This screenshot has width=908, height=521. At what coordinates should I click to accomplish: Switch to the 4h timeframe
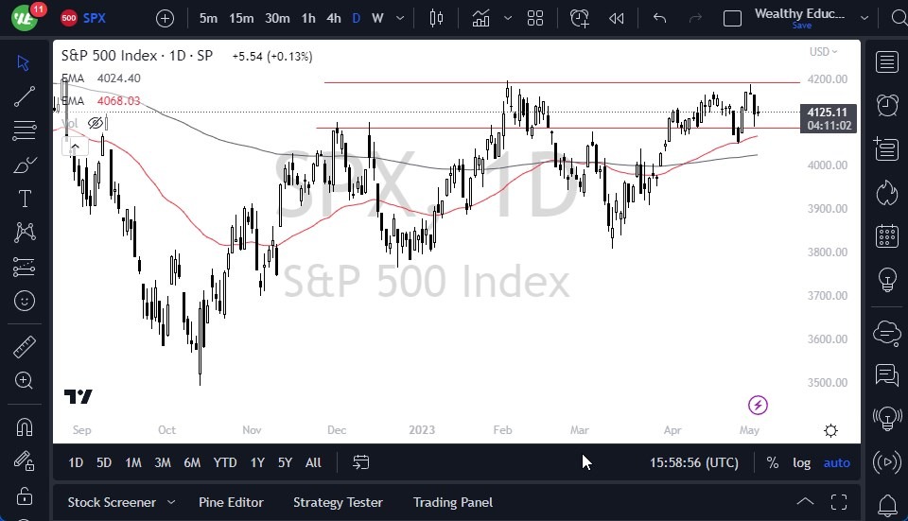pos(334,18)
